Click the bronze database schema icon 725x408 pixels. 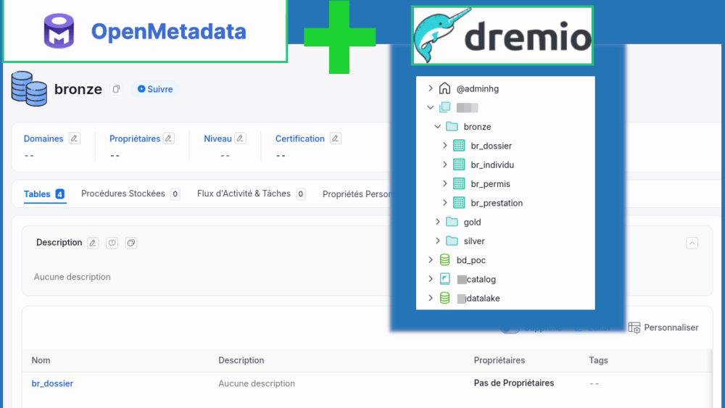coord(29,88)
